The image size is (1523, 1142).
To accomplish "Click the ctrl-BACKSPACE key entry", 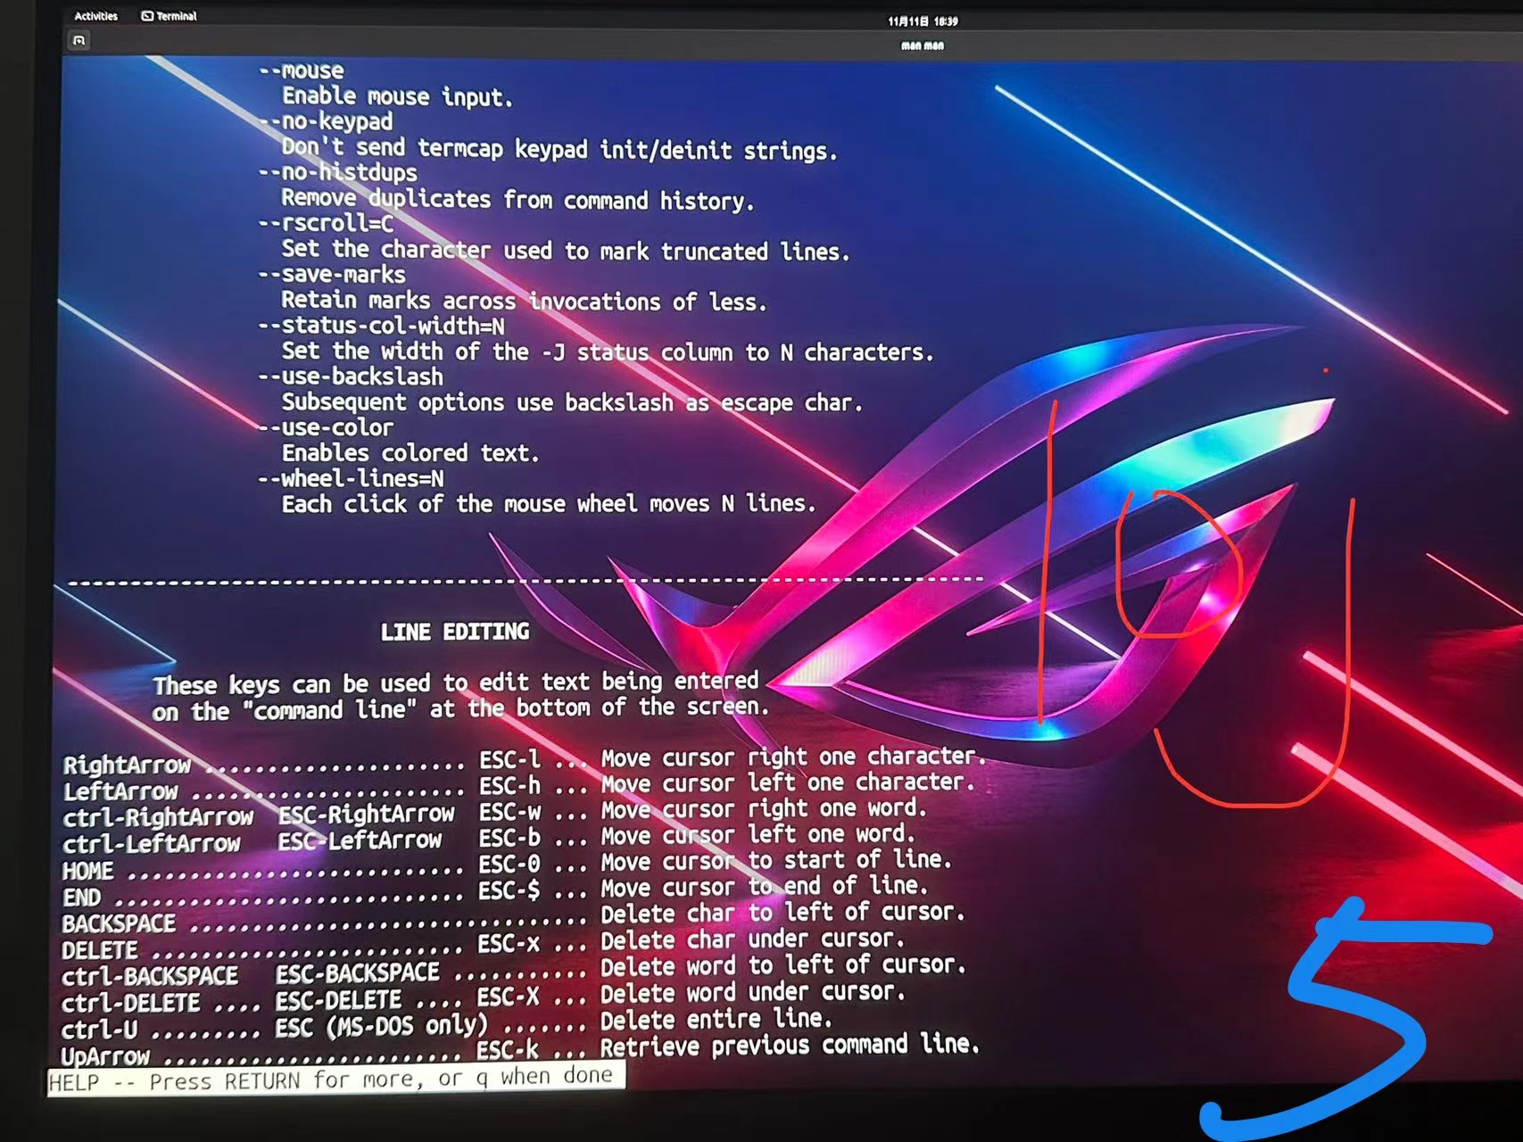I will (x=150, y=976).
